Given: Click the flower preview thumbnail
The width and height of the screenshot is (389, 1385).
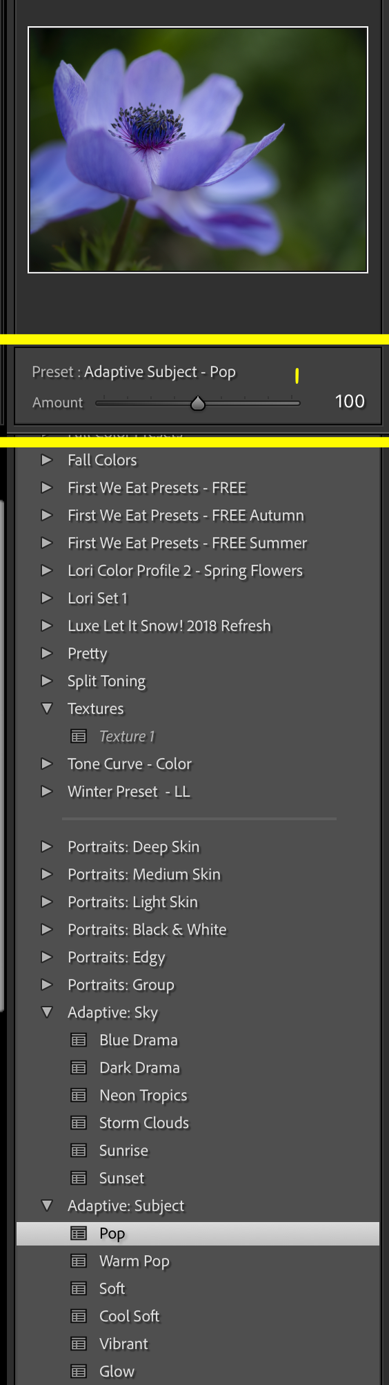Looking at the screenshot, I should (x=198, y=150).
